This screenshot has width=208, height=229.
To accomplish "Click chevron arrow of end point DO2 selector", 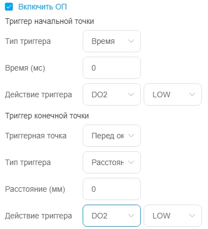I will [x=131, y=216].
